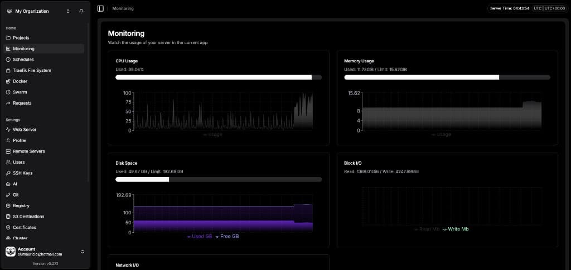Click the CPU Usage progress bar
Screen dimensions: 571x270
pos(219,77)
